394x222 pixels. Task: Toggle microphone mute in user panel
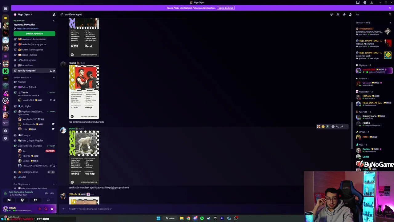click(x=40, y=209)
